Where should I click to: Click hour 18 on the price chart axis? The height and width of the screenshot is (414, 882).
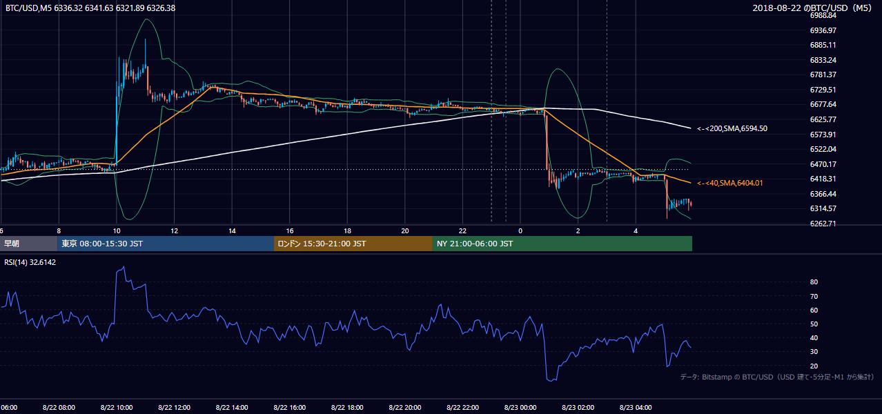(x=347, y=231)
